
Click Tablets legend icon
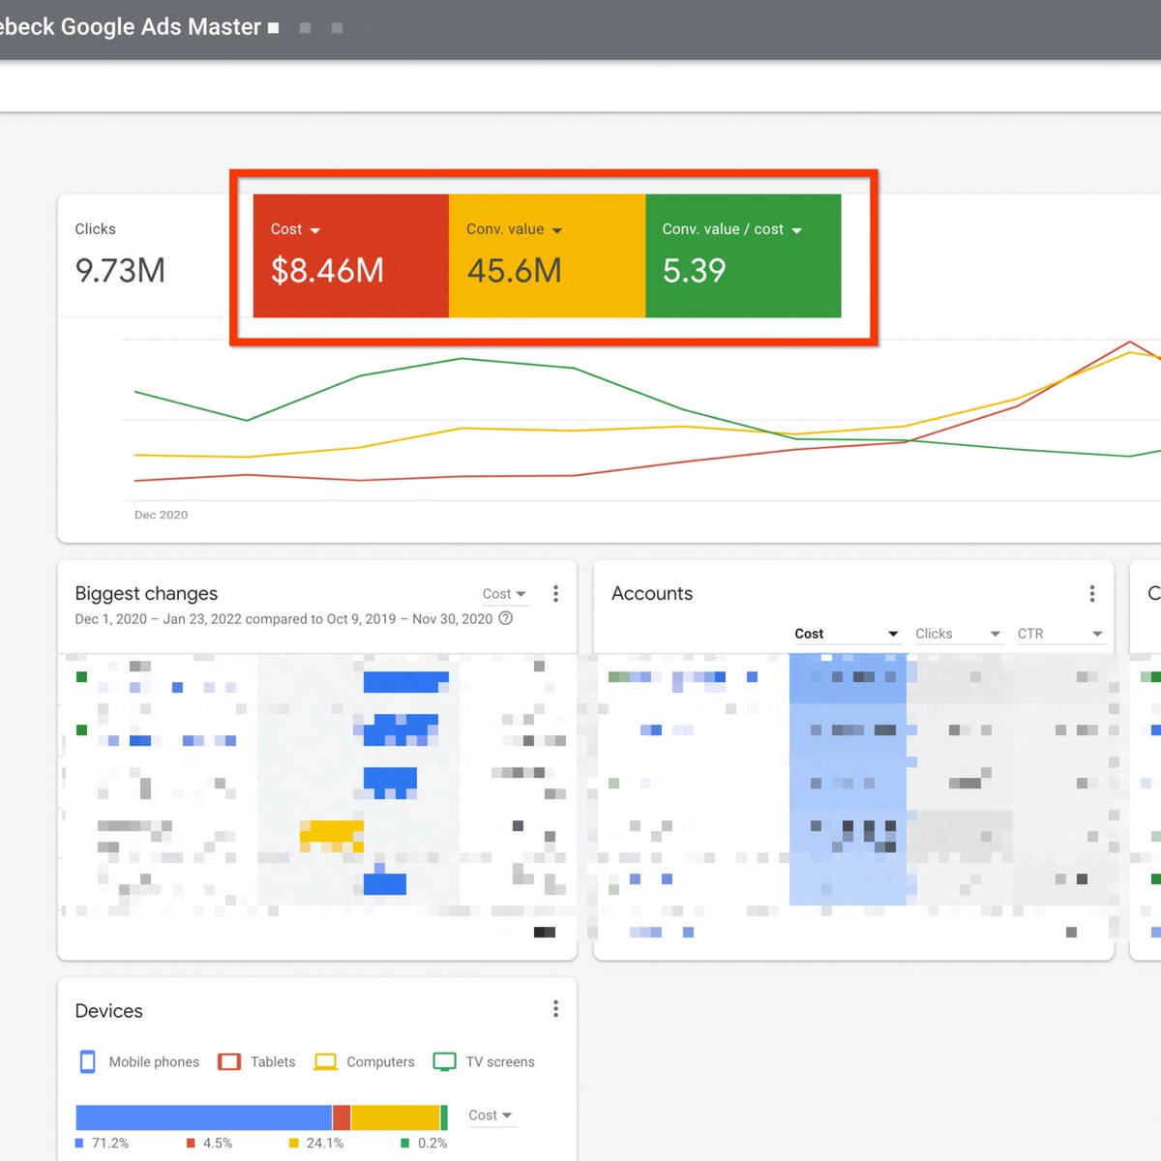click(x=229, y=1061)
